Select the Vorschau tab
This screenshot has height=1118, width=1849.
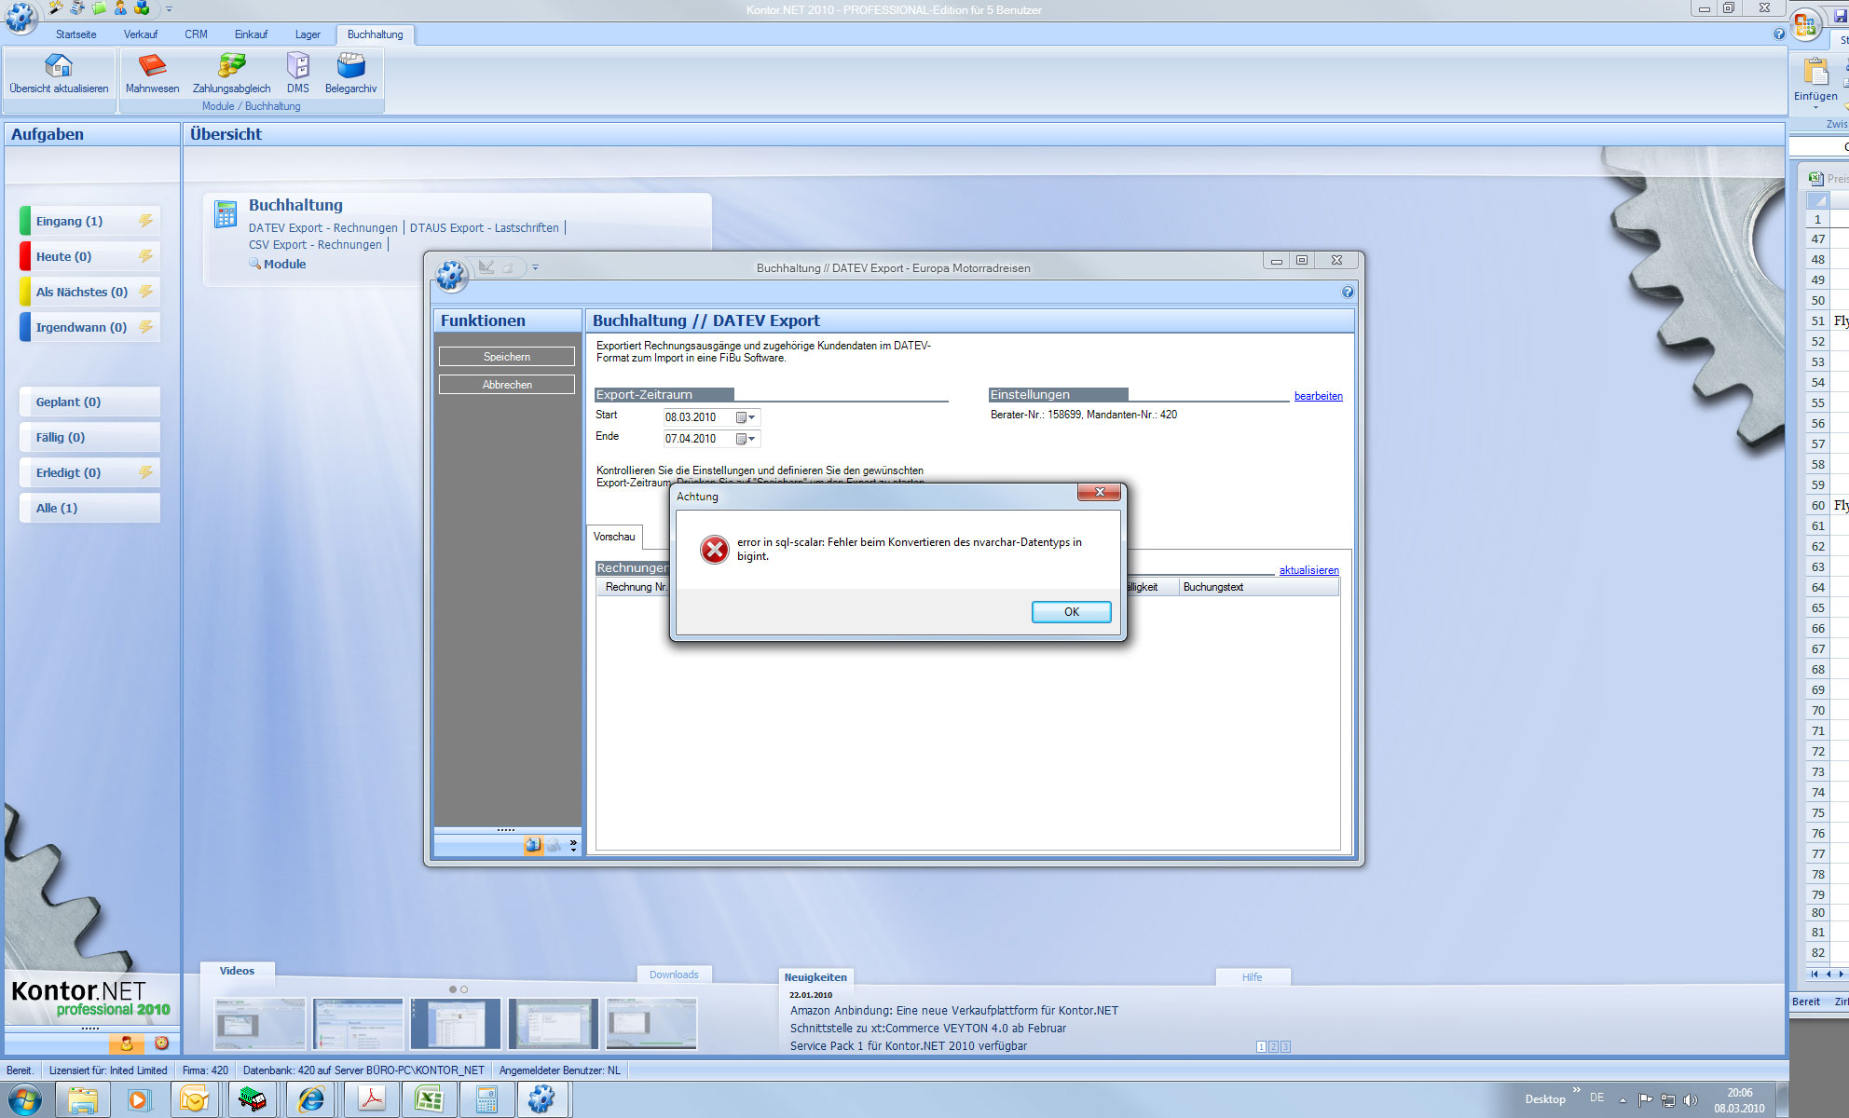point(614,537)
